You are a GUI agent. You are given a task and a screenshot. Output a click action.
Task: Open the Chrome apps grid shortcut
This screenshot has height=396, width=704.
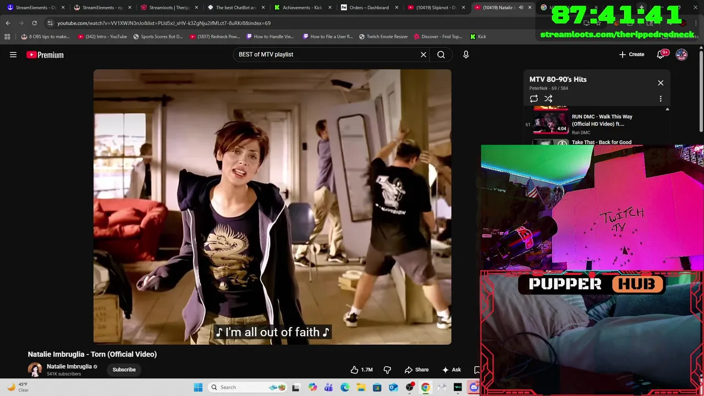pos(7,37)
